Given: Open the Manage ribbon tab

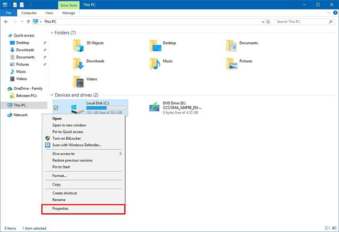Looking at the screenshot, I should click(68, 13).
